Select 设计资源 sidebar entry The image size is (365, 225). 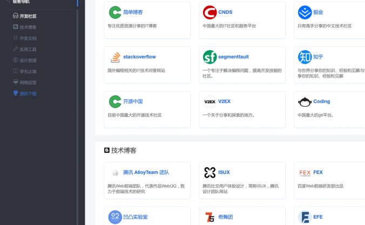(x=25, y=60)
